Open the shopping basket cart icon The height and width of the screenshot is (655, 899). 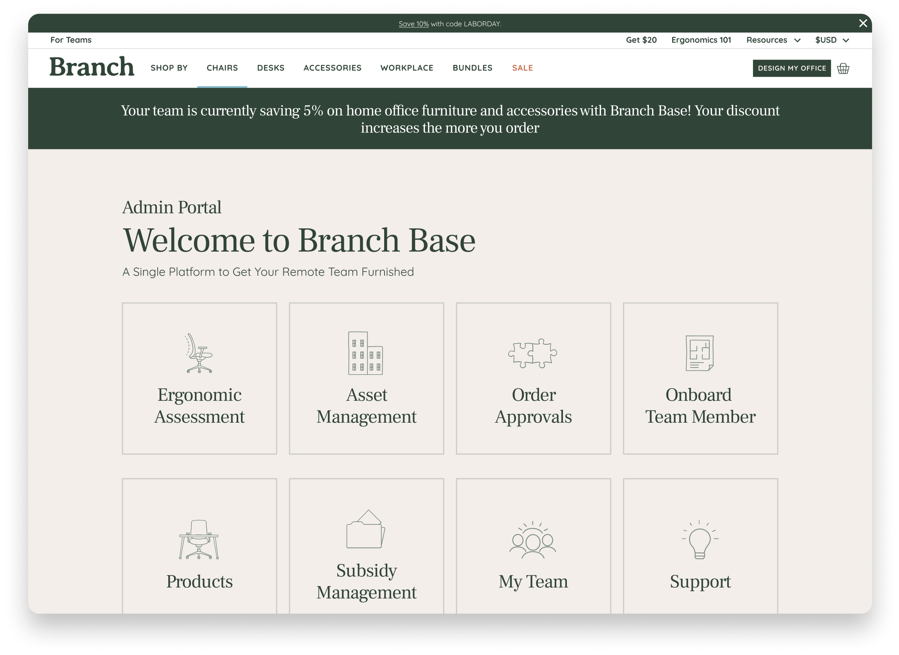click(843, 68)
